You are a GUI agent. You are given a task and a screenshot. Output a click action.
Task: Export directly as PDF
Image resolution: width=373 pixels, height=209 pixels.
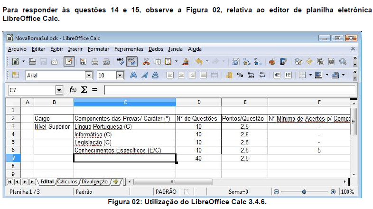tap(83, 61)
